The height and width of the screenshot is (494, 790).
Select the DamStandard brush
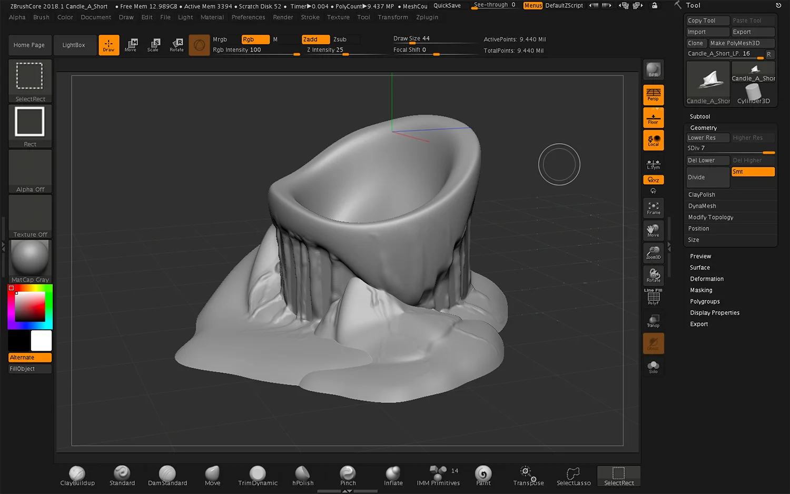pos(167,476)
